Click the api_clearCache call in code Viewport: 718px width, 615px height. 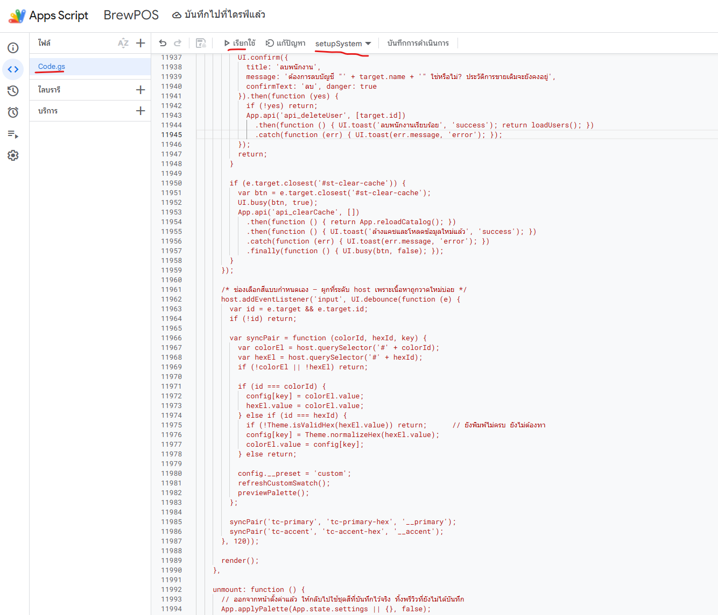[301, 212]
